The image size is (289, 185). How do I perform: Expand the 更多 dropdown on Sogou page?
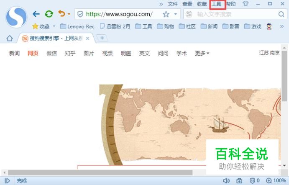(202, 53)
